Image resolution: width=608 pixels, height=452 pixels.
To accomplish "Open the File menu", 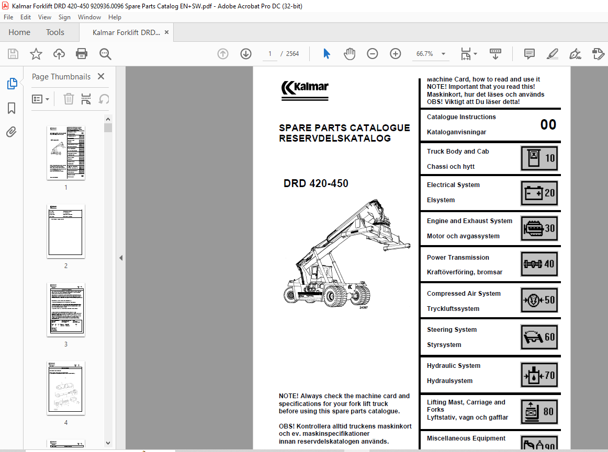I will 8,17.
